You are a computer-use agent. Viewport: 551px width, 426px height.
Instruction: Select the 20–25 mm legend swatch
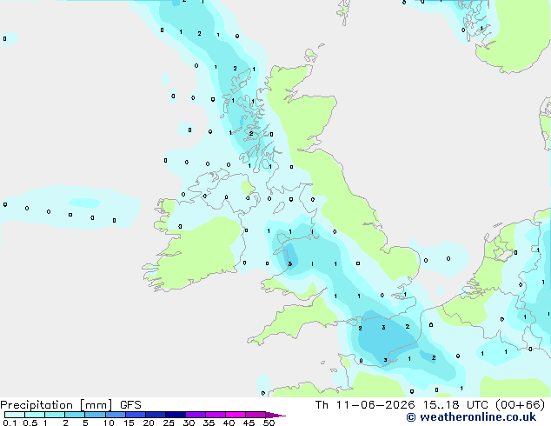(x=156, y=415)
